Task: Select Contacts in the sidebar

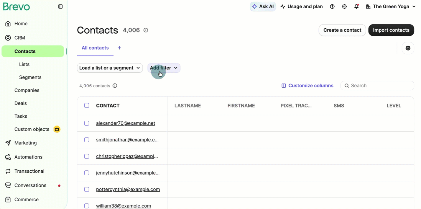Action: (x=33, y=51)
